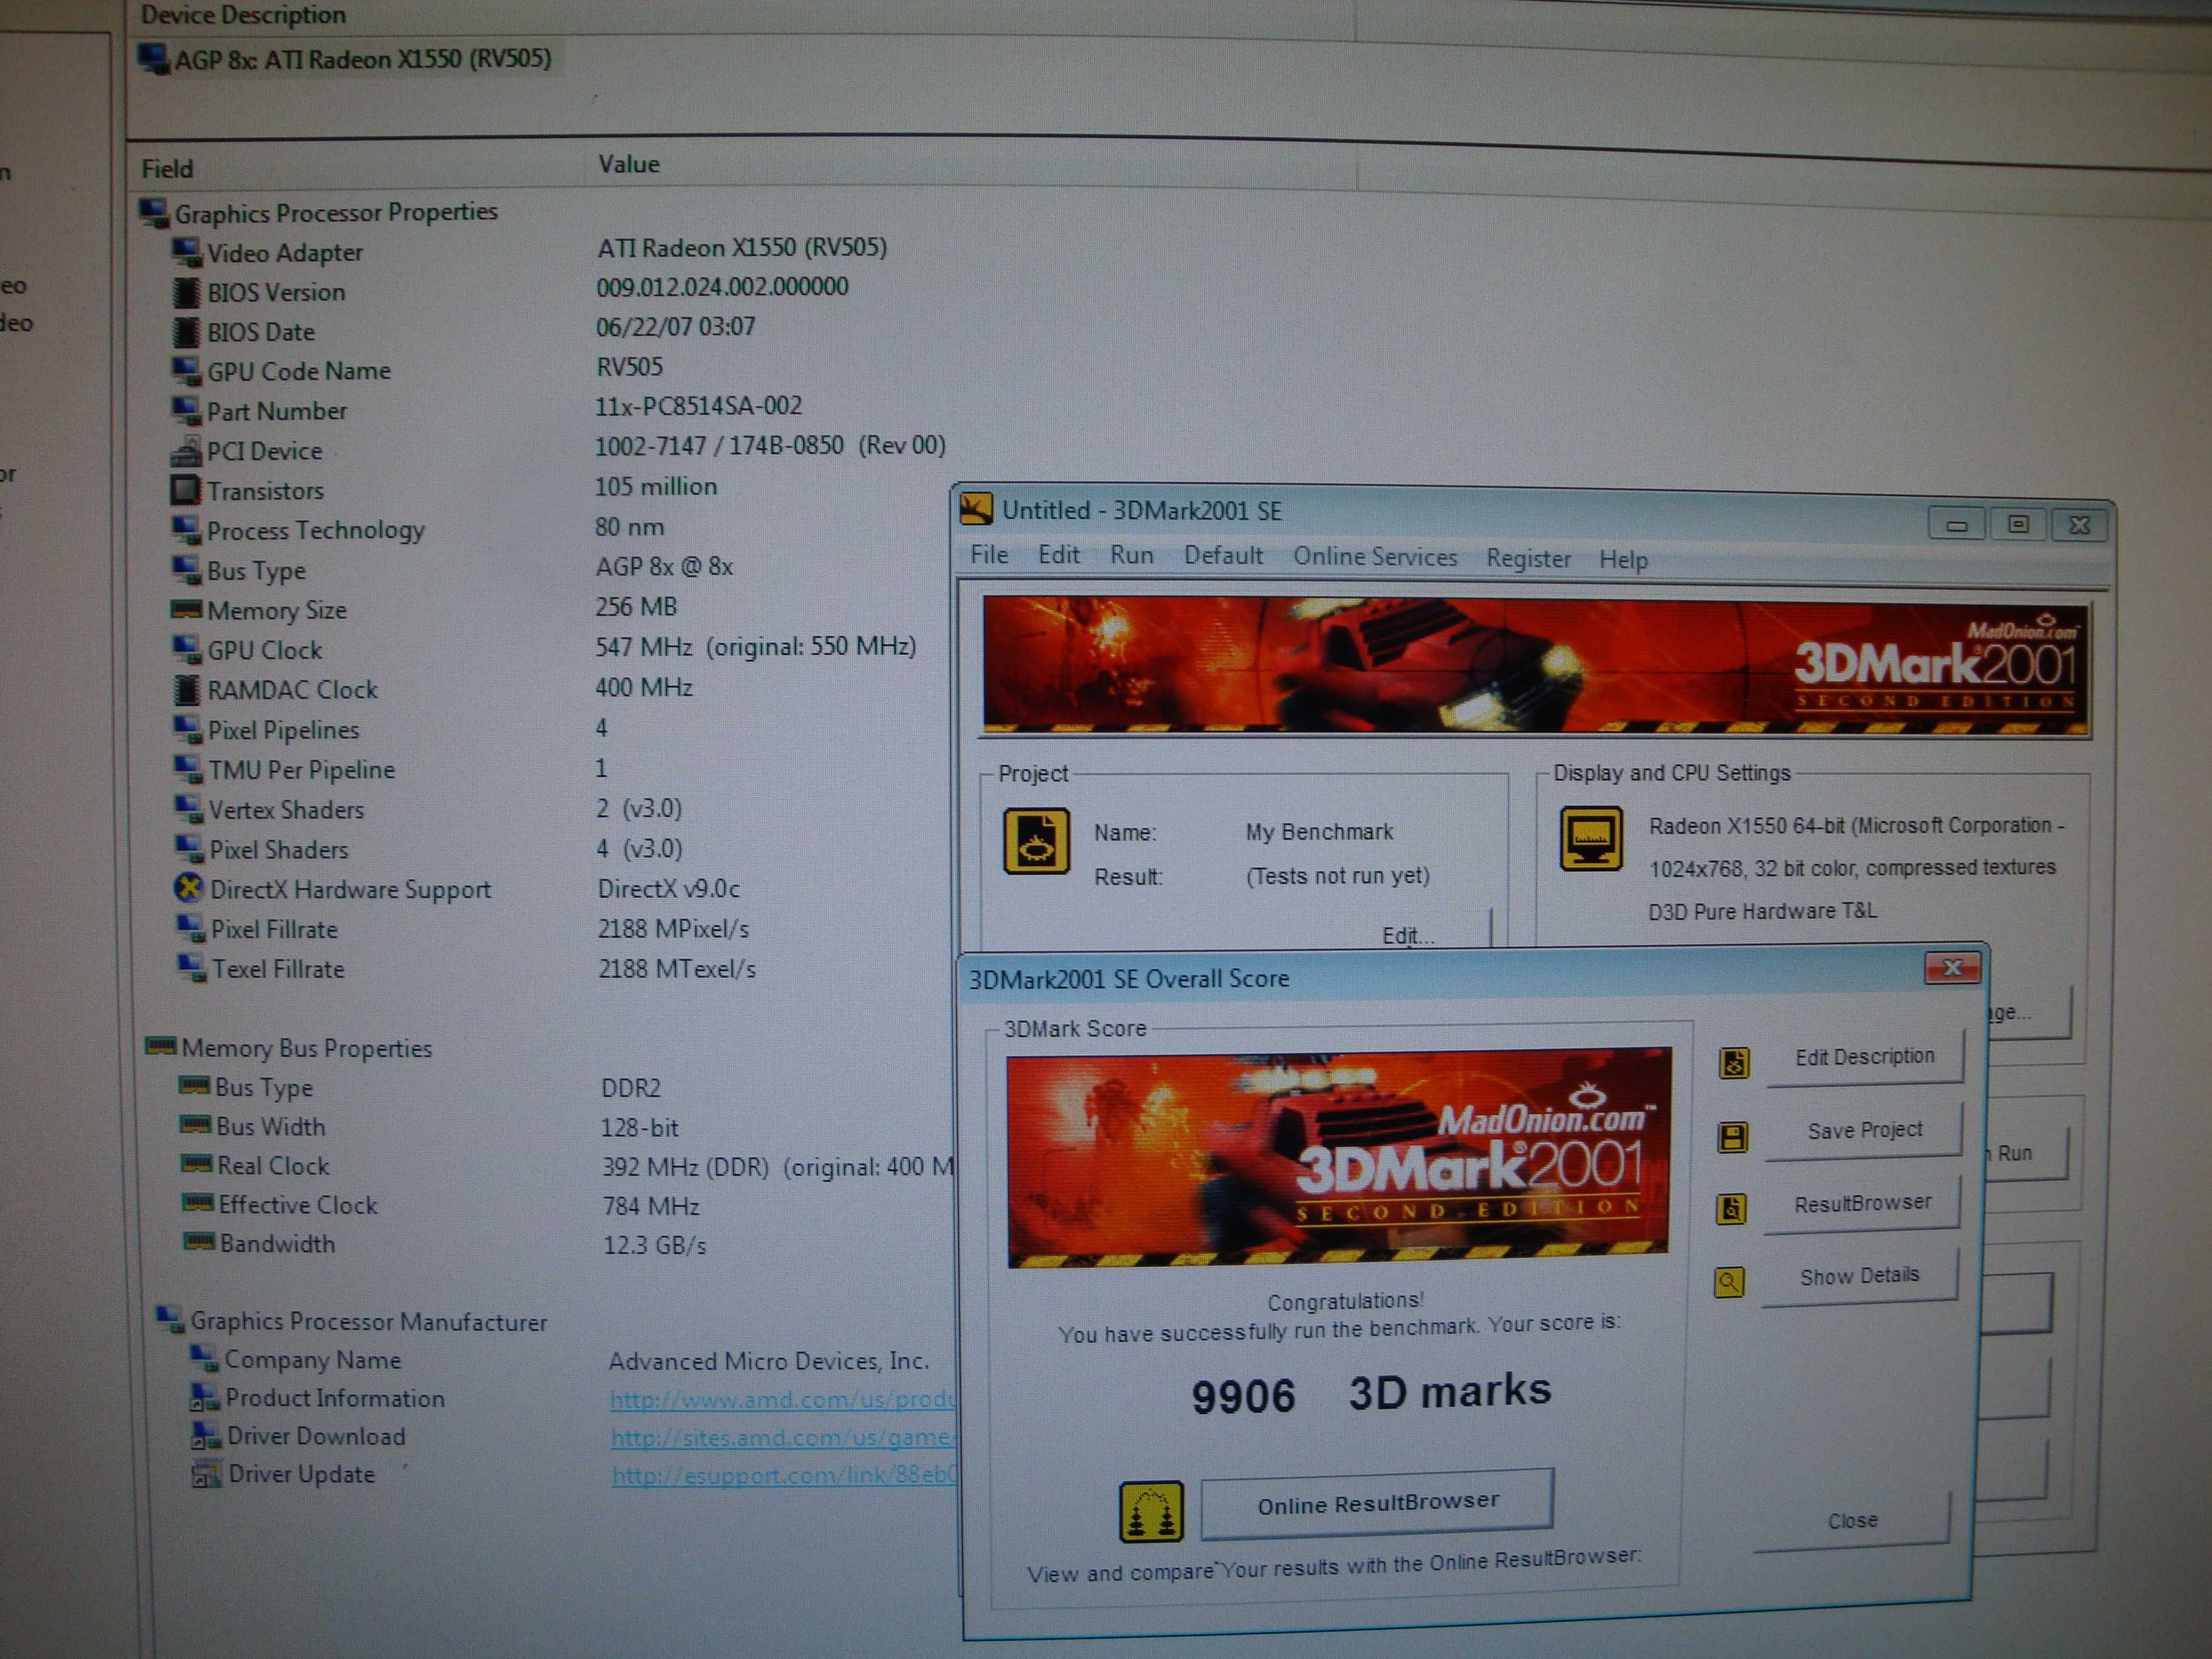The image size is (2212, 1659).
Task: Click the Close button in score dialog
Action: [x=1852, y=1521]
